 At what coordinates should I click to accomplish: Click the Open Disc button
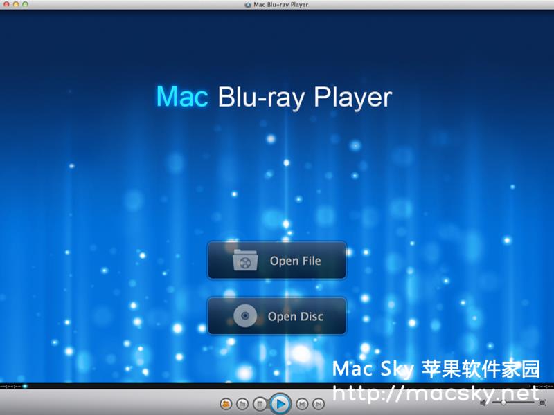click(x=276, y=316)
